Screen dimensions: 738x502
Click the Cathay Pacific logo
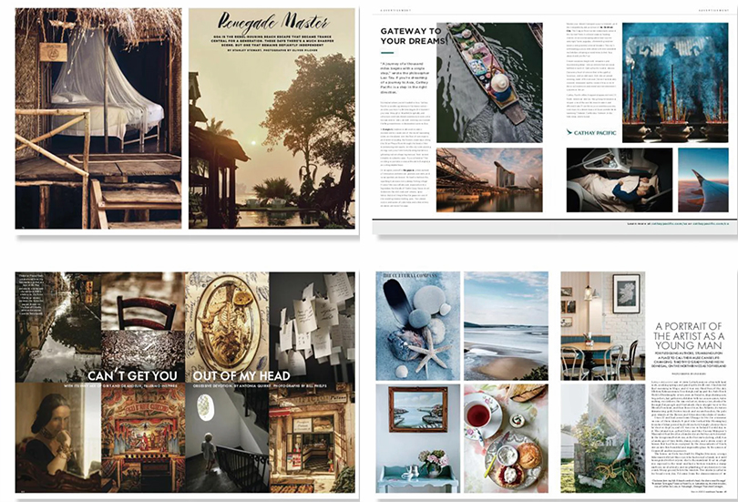pos(591,132)
